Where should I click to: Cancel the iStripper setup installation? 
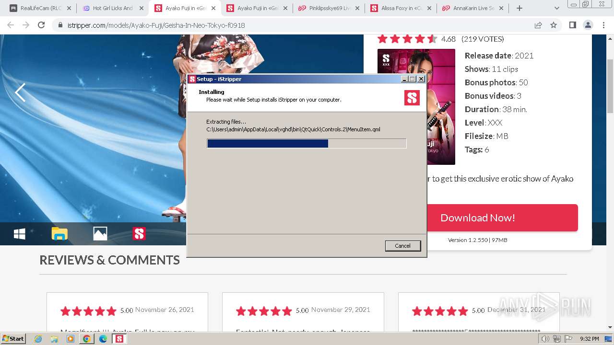(402, 246)
